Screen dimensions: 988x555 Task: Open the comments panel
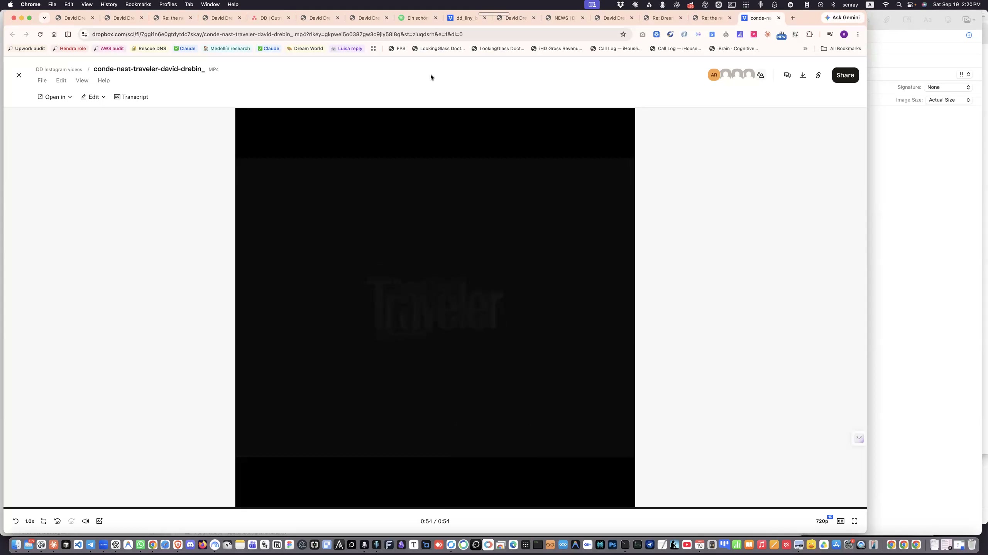[x=787, y=75]
